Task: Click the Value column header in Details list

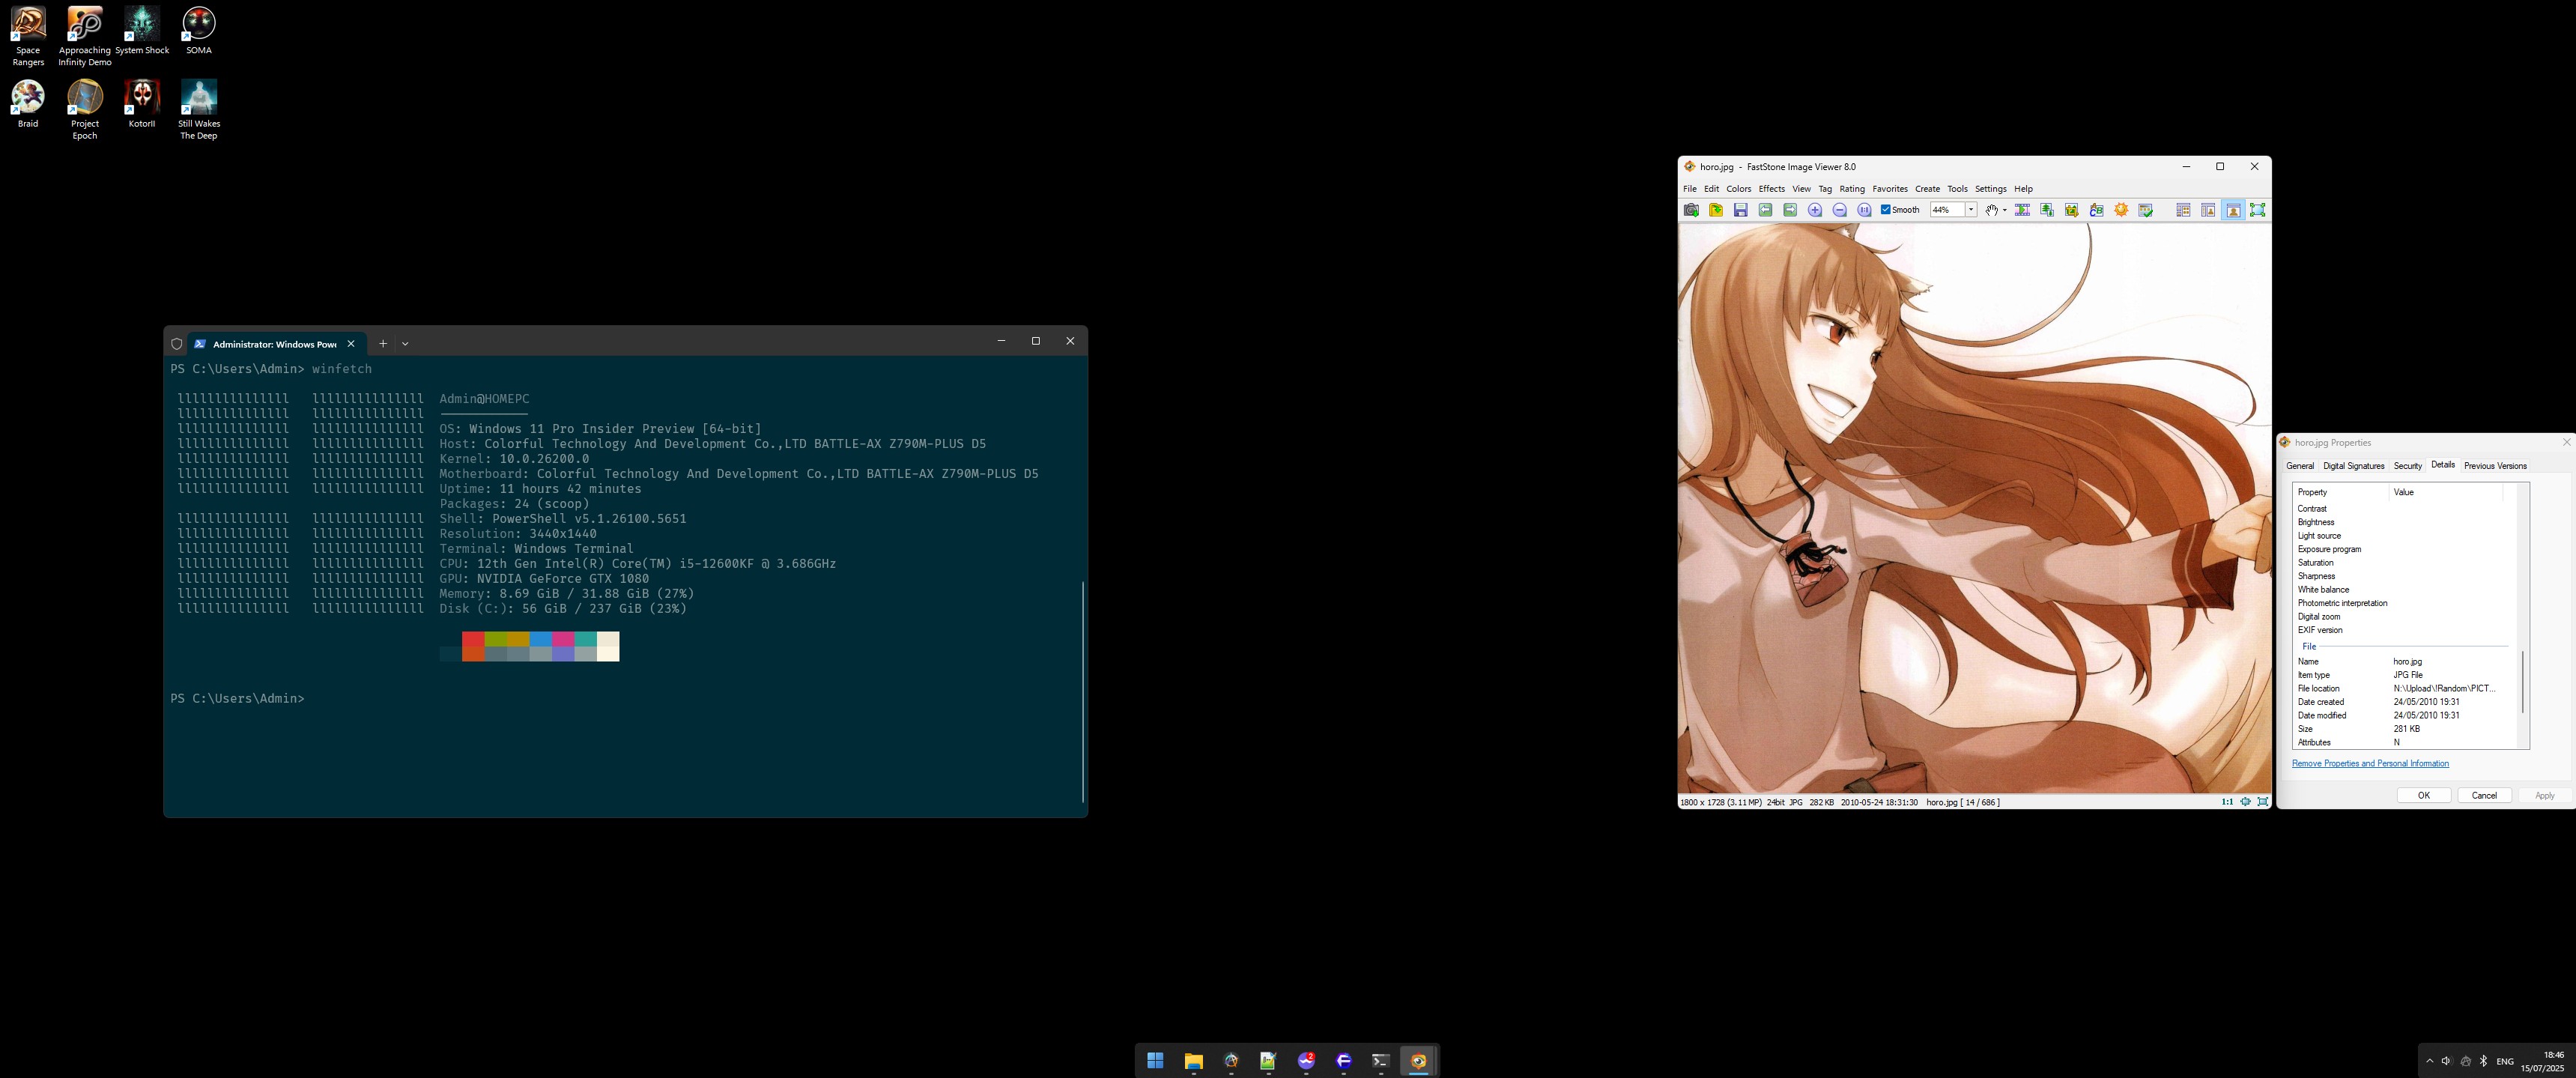Action: tap(2446, 492)
